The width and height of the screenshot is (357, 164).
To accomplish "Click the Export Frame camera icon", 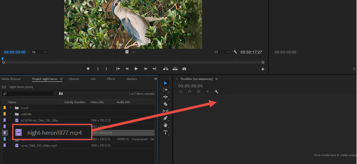I will pos(184,69).
